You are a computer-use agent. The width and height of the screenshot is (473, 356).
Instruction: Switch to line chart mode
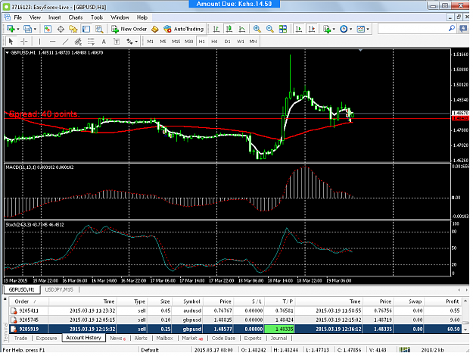242,29
